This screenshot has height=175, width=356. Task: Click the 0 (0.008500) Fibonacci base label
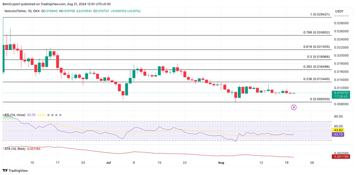320,99
